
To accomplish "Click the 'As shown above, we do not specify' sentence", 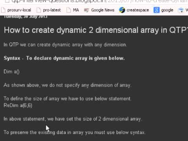I will coord(67,85).
